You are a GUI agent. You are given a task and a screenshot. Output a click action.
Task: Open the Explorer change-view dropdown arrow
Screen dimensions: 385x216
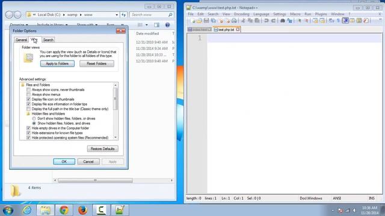click(147, 25)
